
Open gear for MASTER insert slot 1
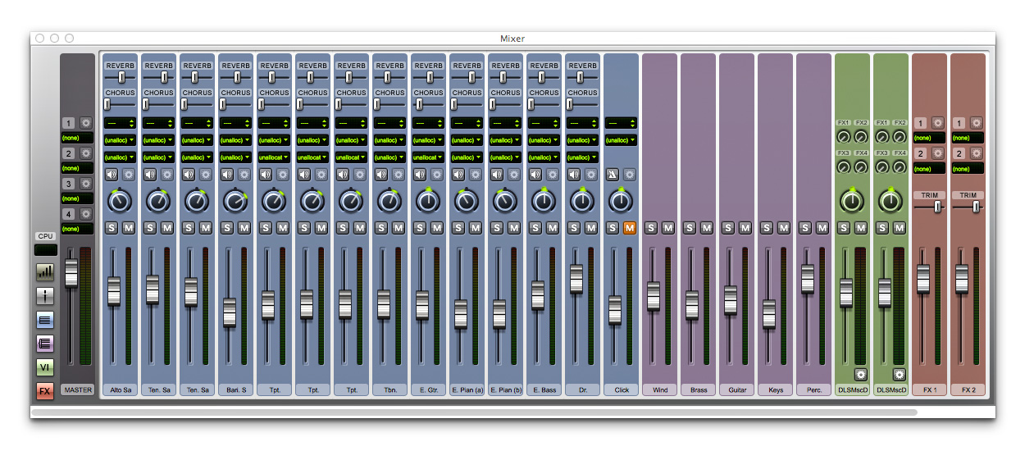tap(86, 123)
